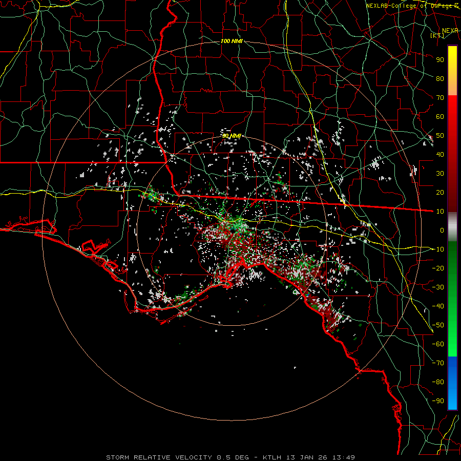
Task: Click the "30" velocity scale label
Action: pos(440,174)
